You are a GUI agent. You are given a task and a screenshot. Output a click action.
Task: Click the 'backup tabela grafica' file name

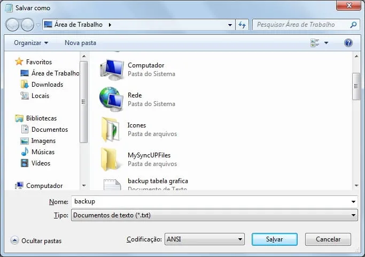[158, 181]
